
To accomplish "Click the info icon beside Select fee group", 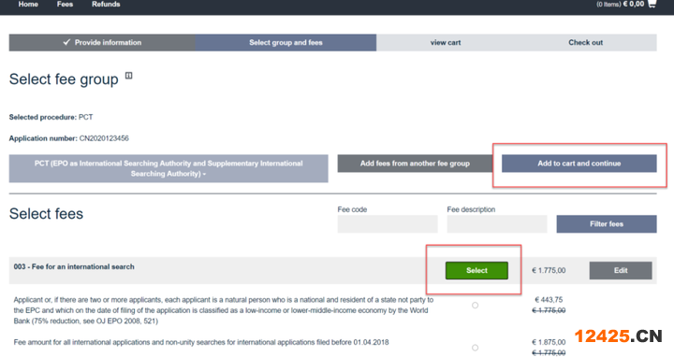I will (128, 76).
